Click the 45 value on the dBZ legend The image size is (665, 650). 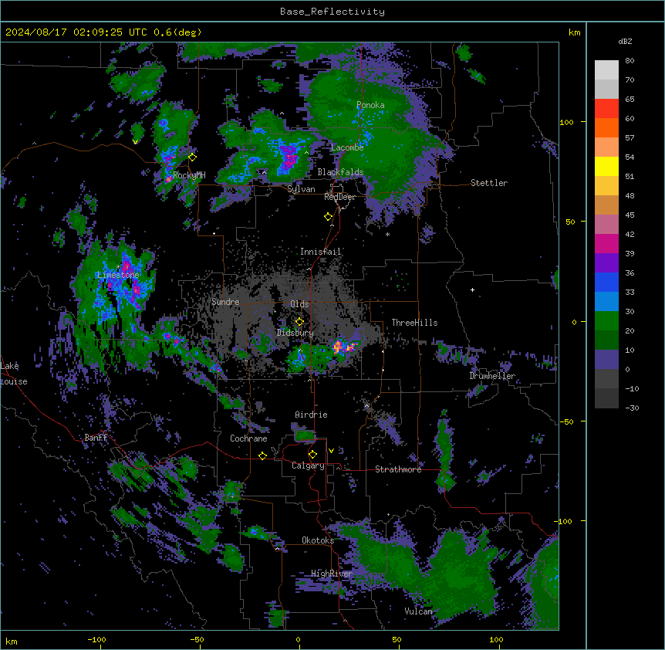click(x=630, y=215)
